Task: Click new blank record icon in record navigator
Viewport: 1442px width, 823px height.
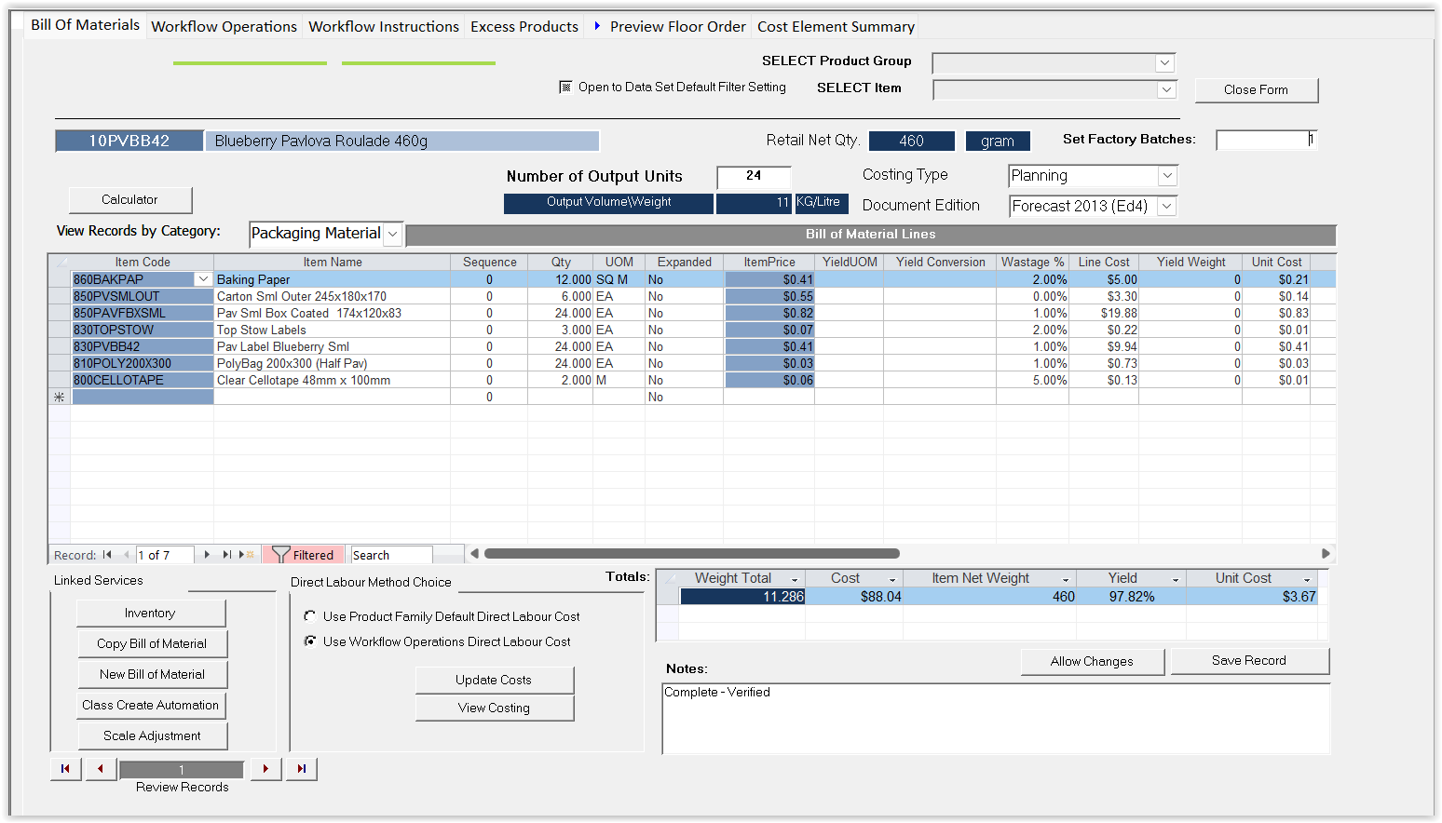Action: click(248, 555)
